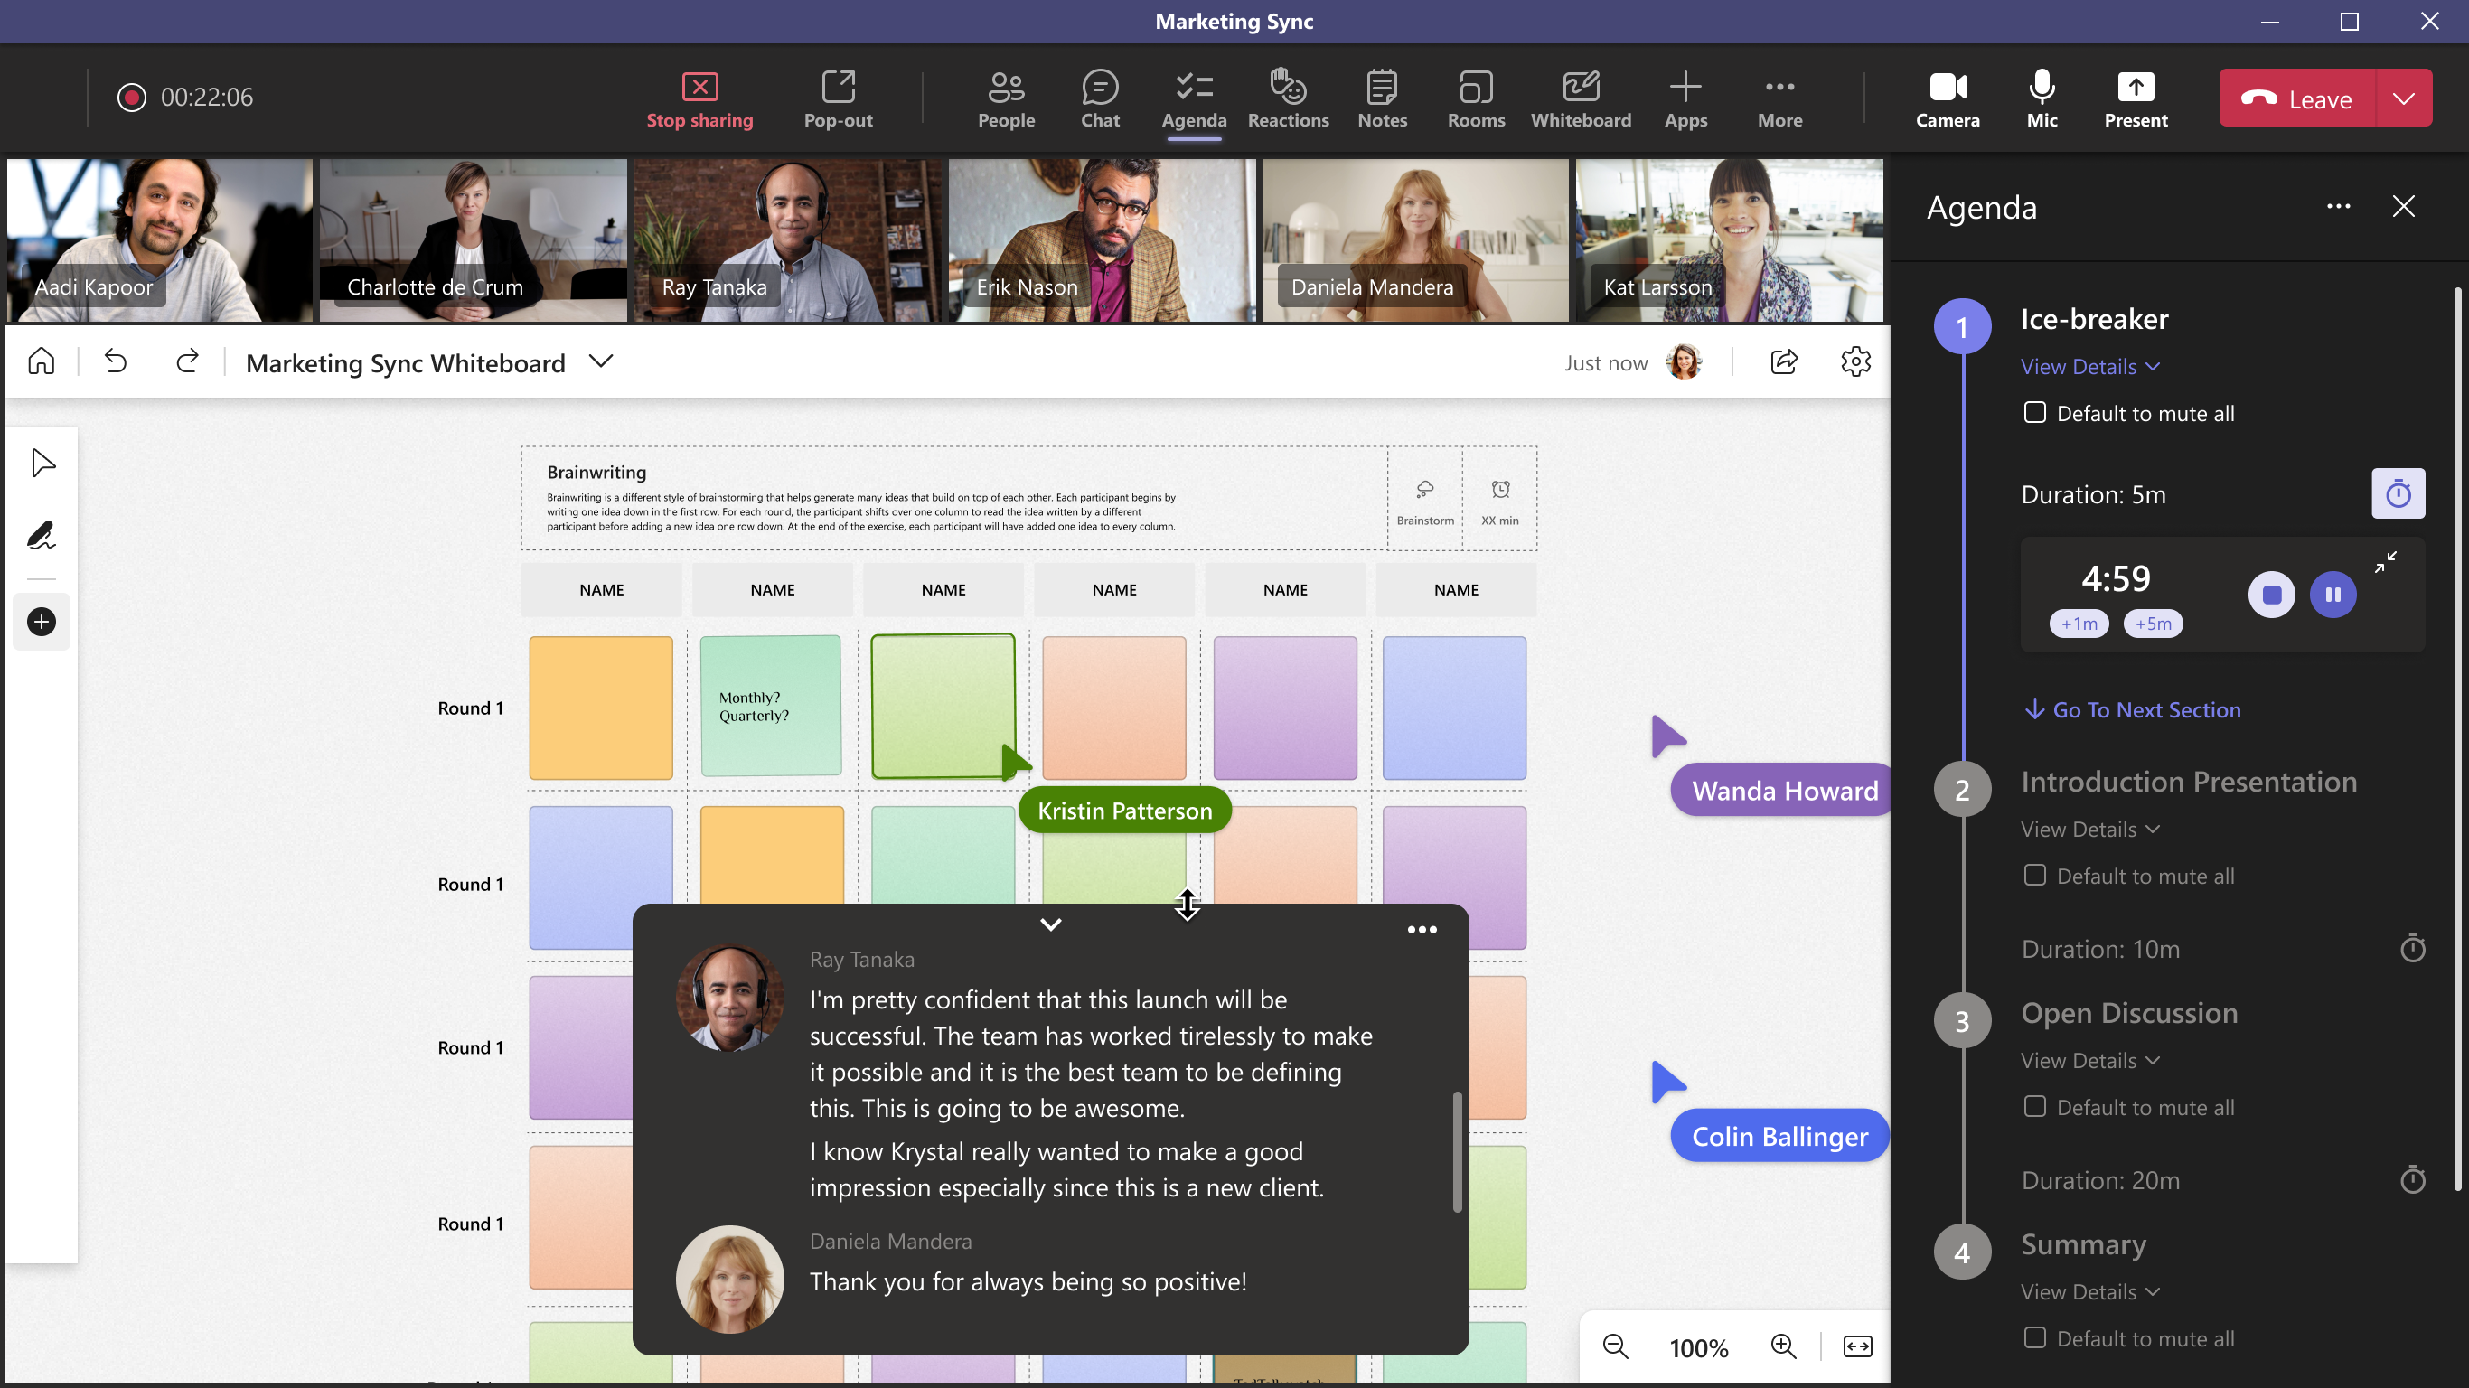Choose the Select pointer tool
2469x1388 pixels.
(42, 463)
